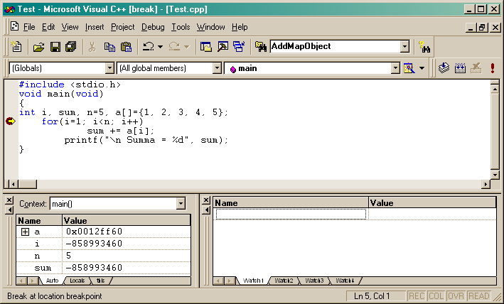The image size is (504, 304).
Task: Open the WizardBar actions dropdown arrow
Action: click(422, 68)
